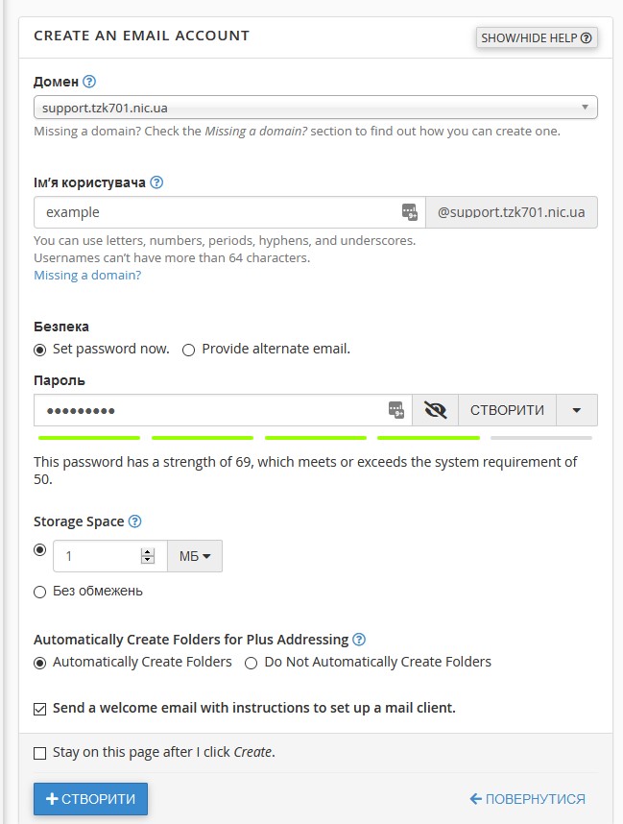The width and height of the screenshot is (623, 824).
Task: Click СТВОРИТИ to generate a password
Action: (507, 410)
